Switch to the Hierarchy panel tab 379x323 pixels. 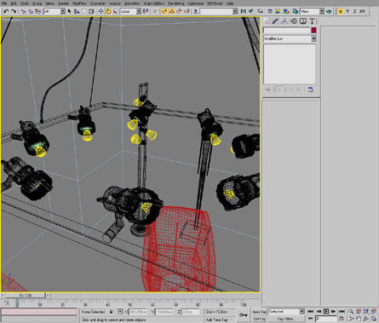[x=284, y=21]
